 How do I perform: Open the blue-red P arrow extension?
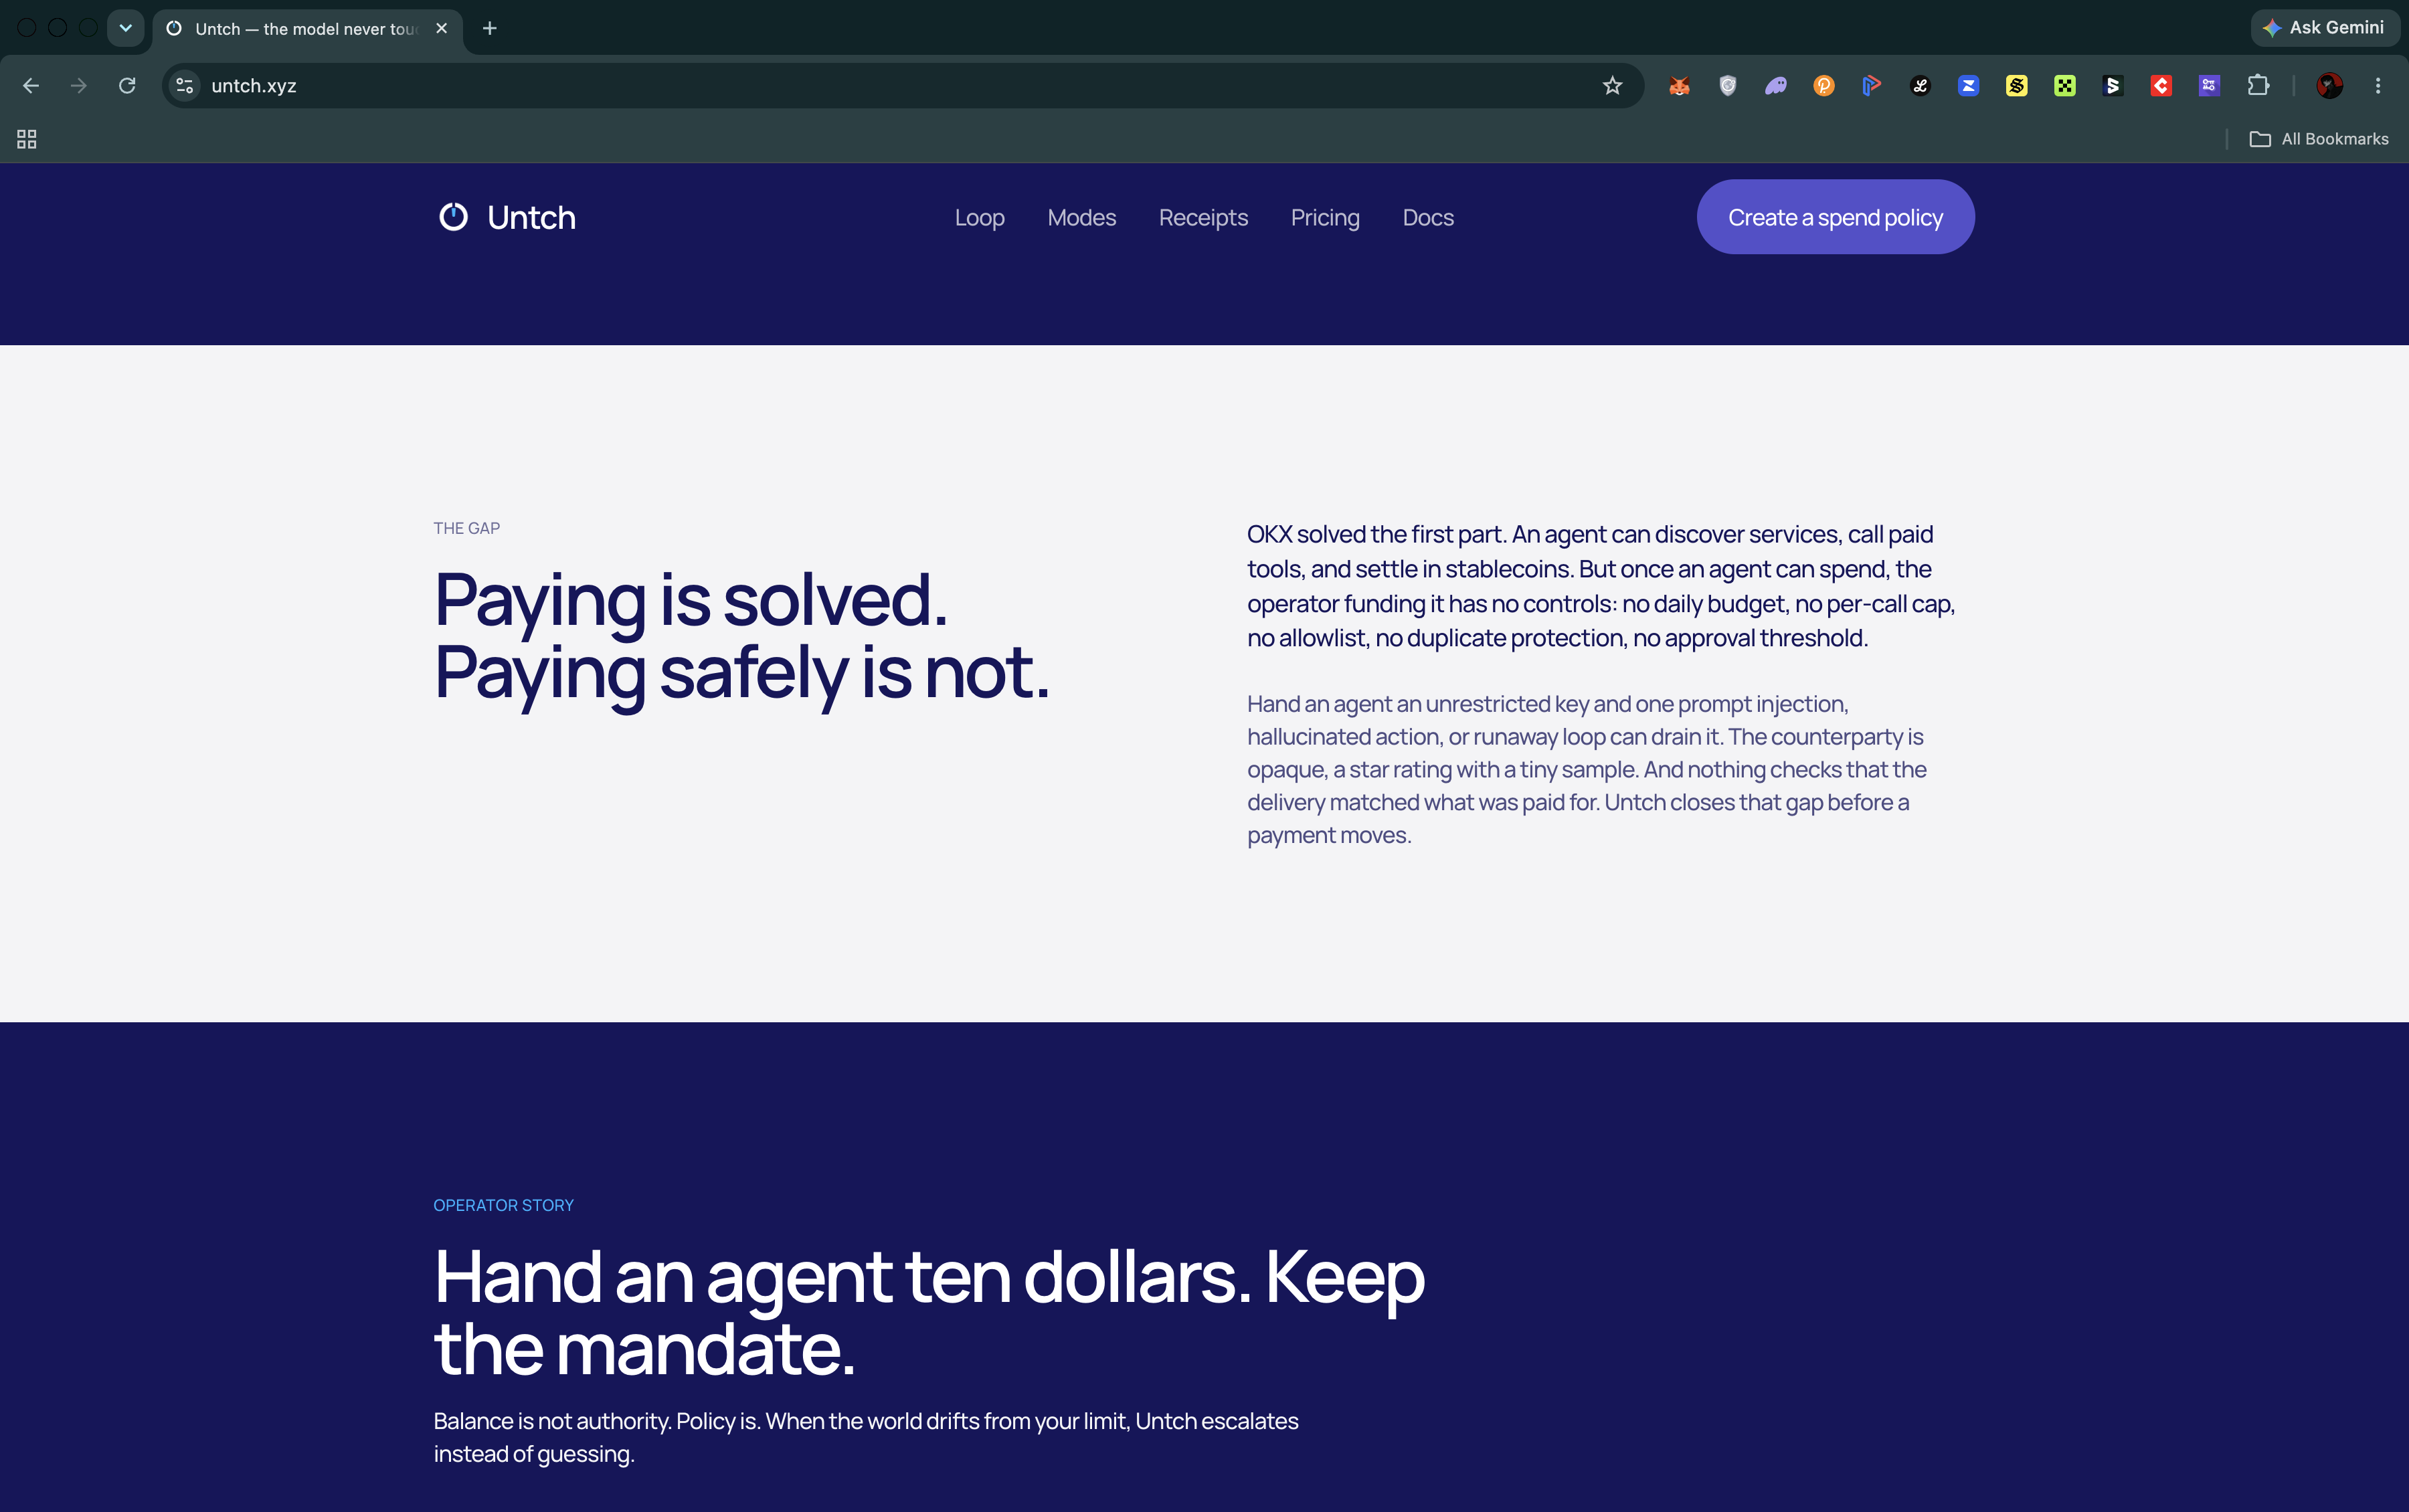pyautogui.click(x=1871, y=86)
